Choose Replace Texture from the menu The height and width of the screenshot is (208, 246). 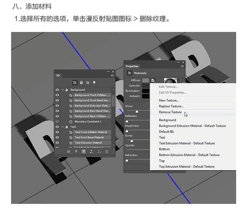(171, 106)
